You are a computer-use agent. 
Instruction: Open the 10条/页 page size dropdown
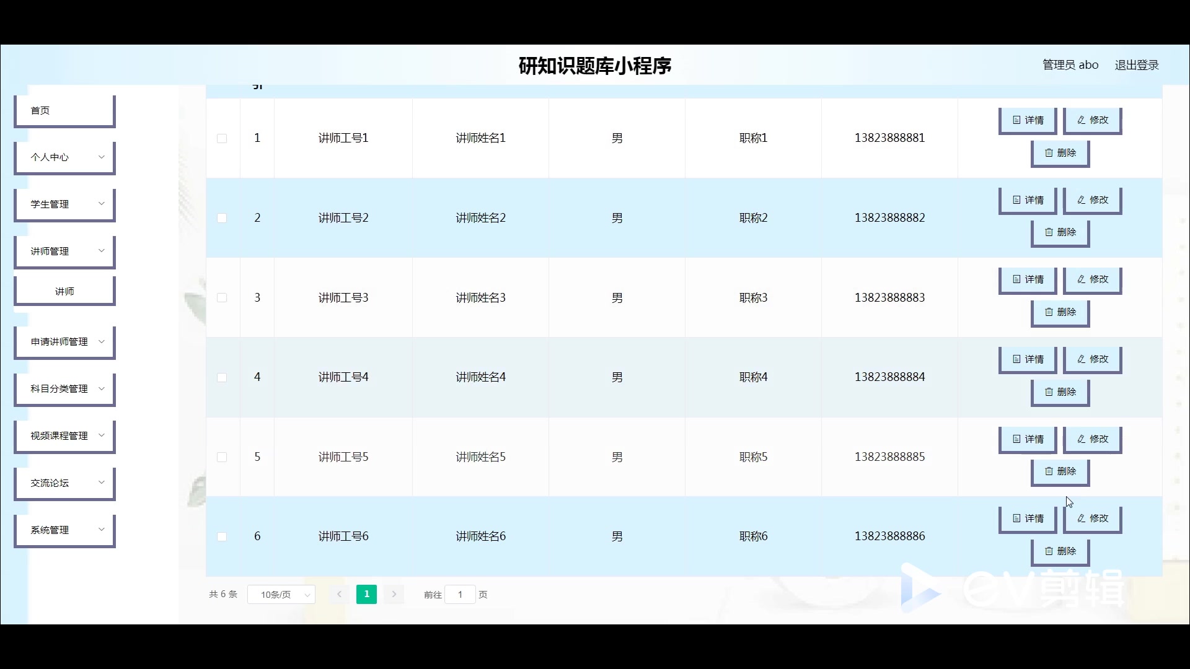(281, 595)
